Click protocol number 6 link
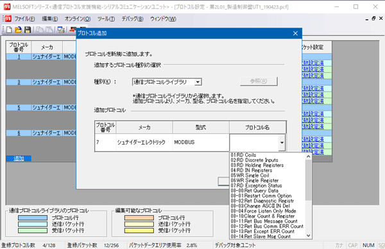This screenshot has height=249, width=385. pyautogui.click(x=19, y=133)
